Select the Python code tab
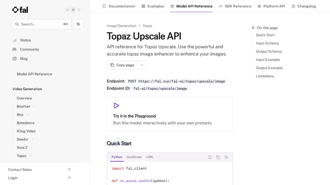Image resolution: width=330 pixels, height=185 pixels. pos(117,157)
